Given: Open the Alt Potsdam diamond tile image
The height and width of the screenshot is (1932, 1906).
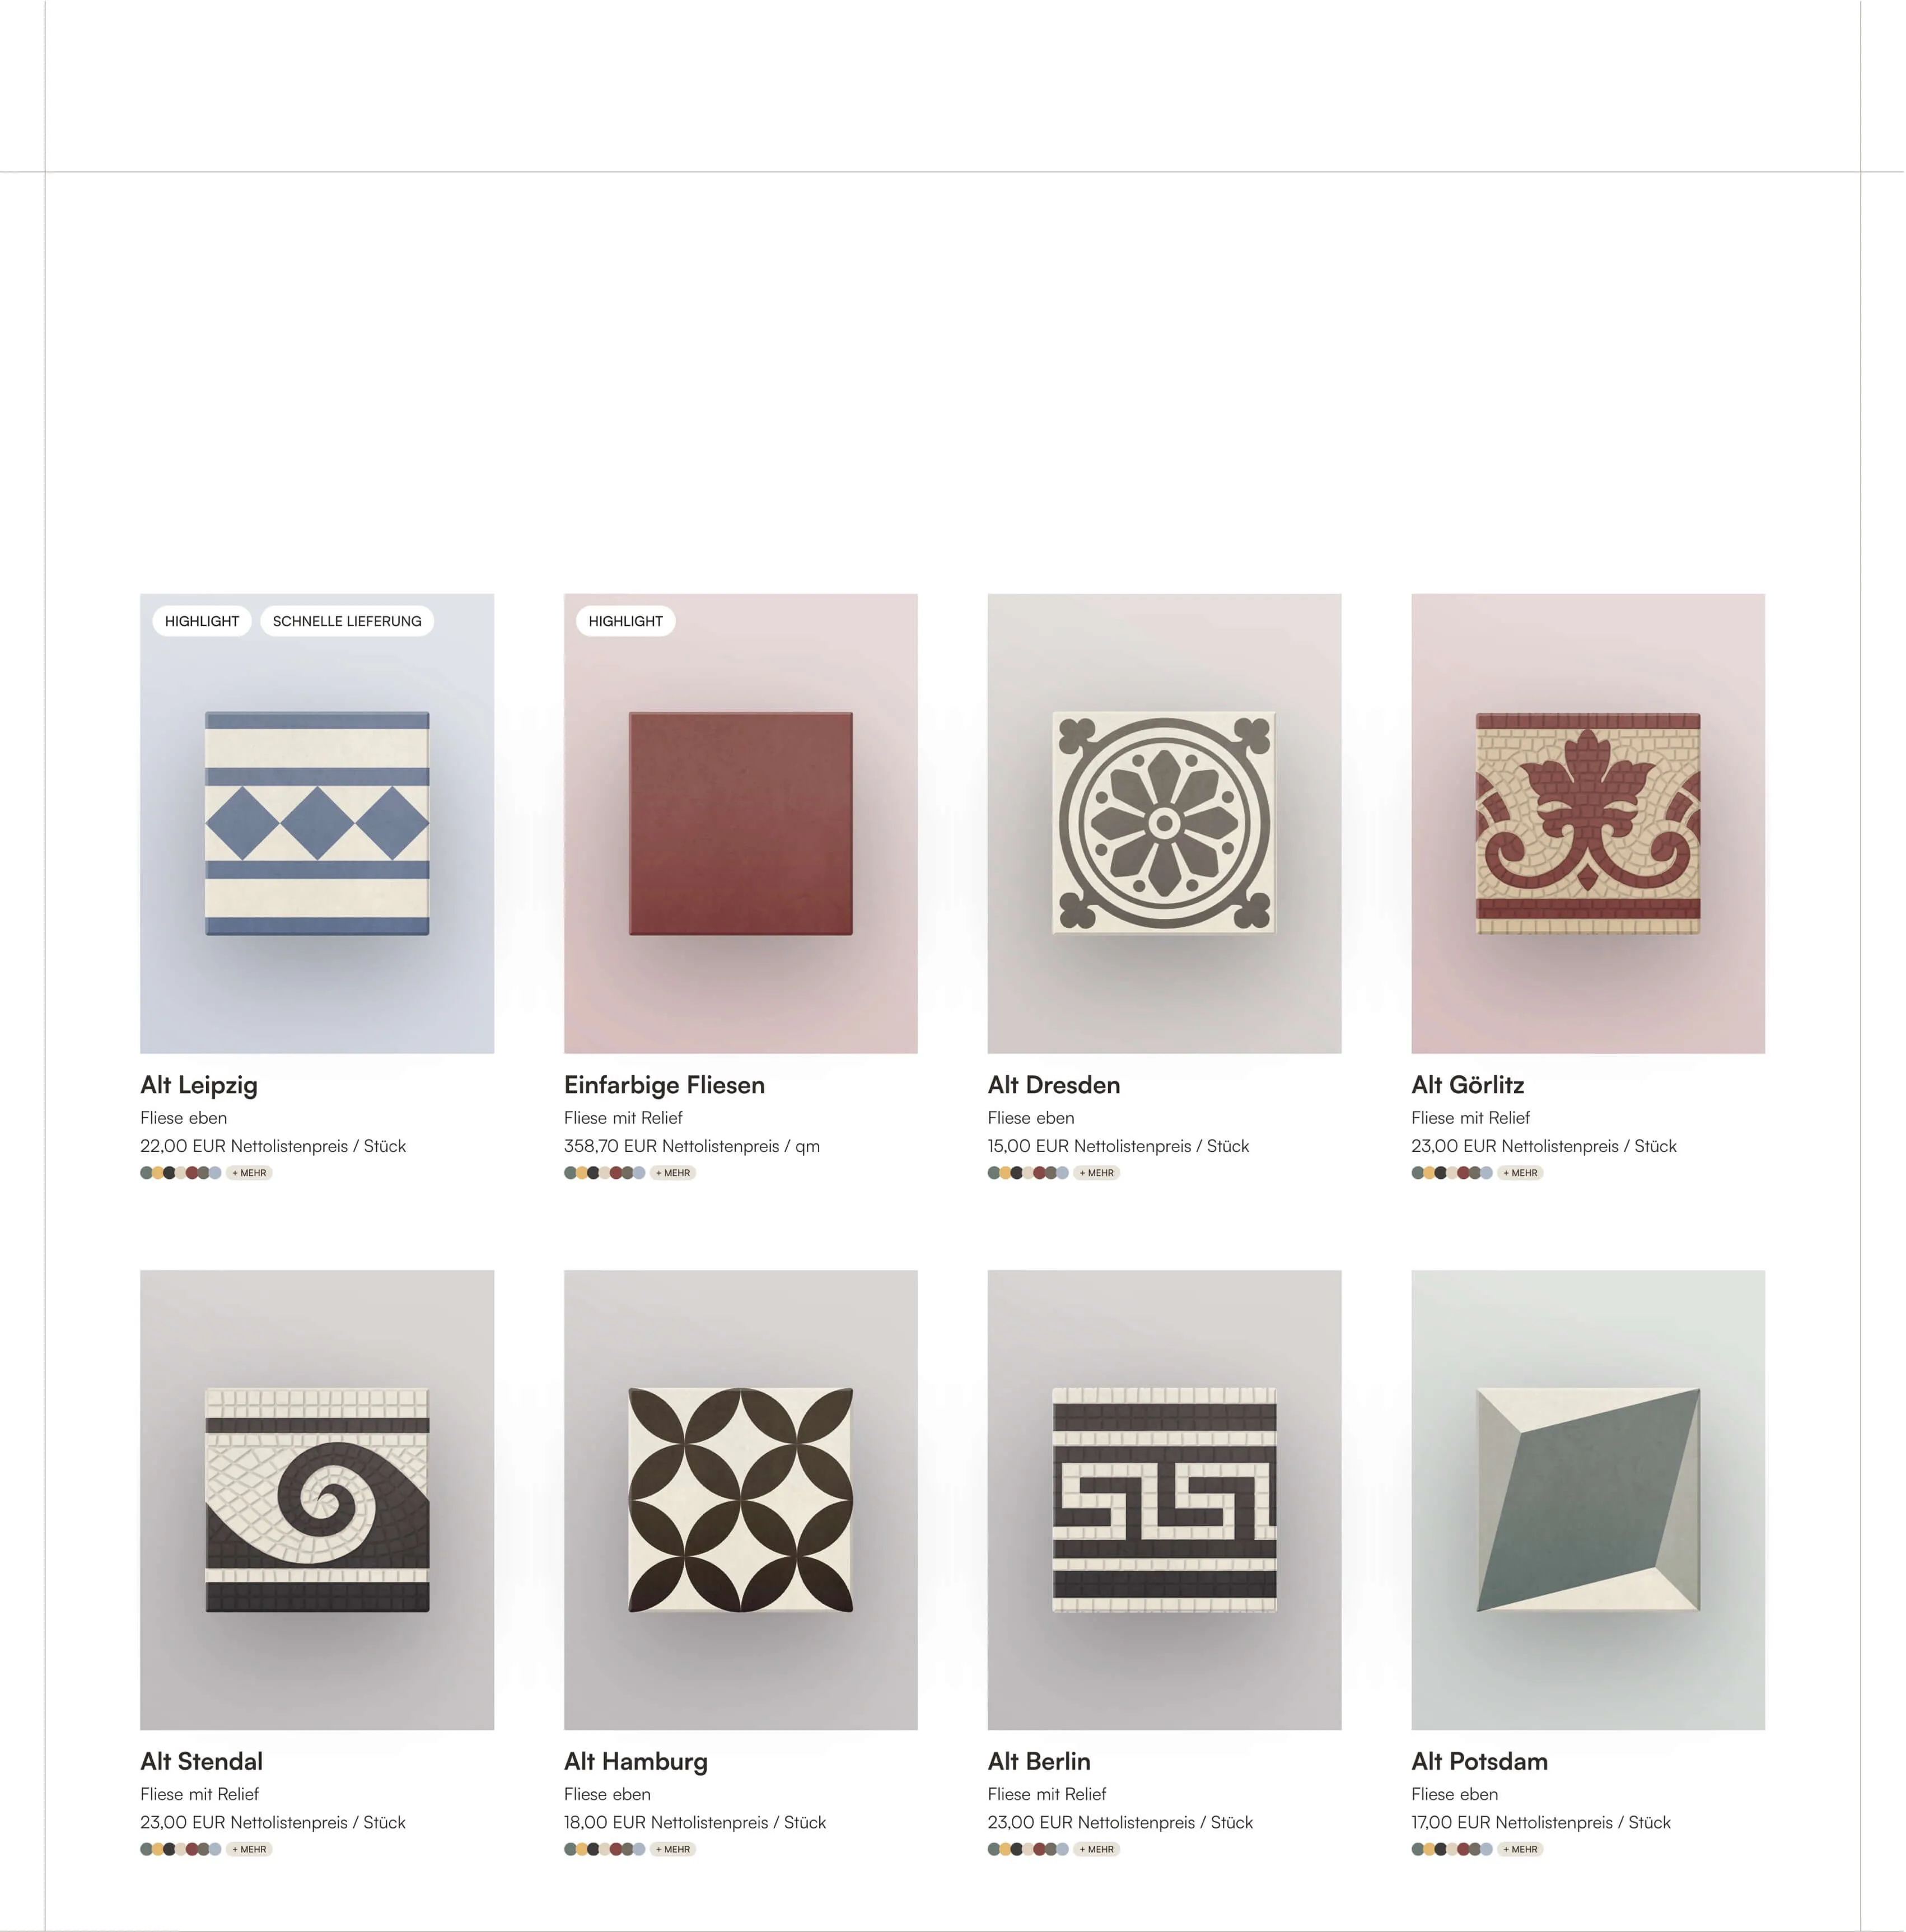Looking at the screenshot, I should 1588,1500.
